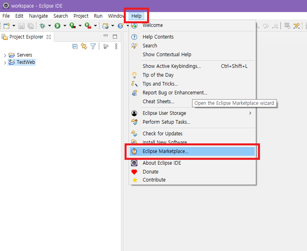Select Report Bug or Enhancement
The height and width of the screenshot is (251, 307).
click(x=192, y=92)
